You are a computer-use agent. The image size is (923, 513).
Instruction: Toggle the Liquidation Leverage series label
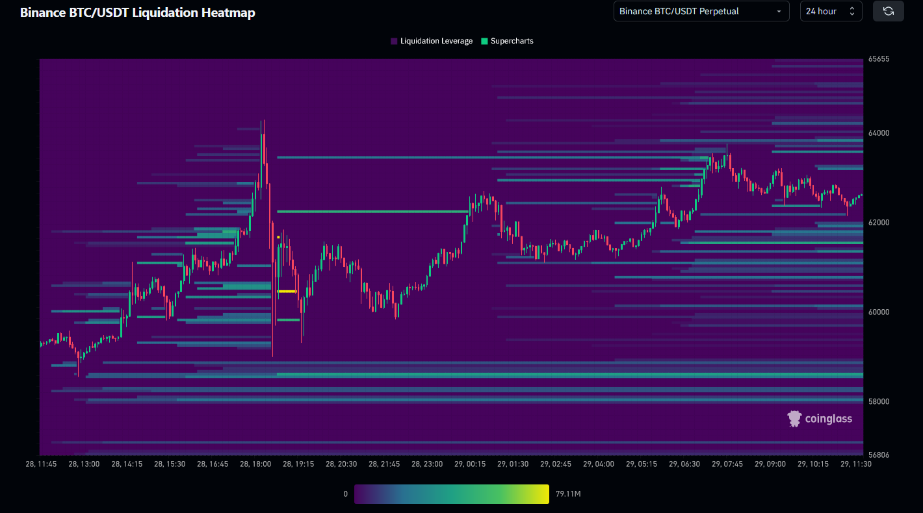point(436,41)
